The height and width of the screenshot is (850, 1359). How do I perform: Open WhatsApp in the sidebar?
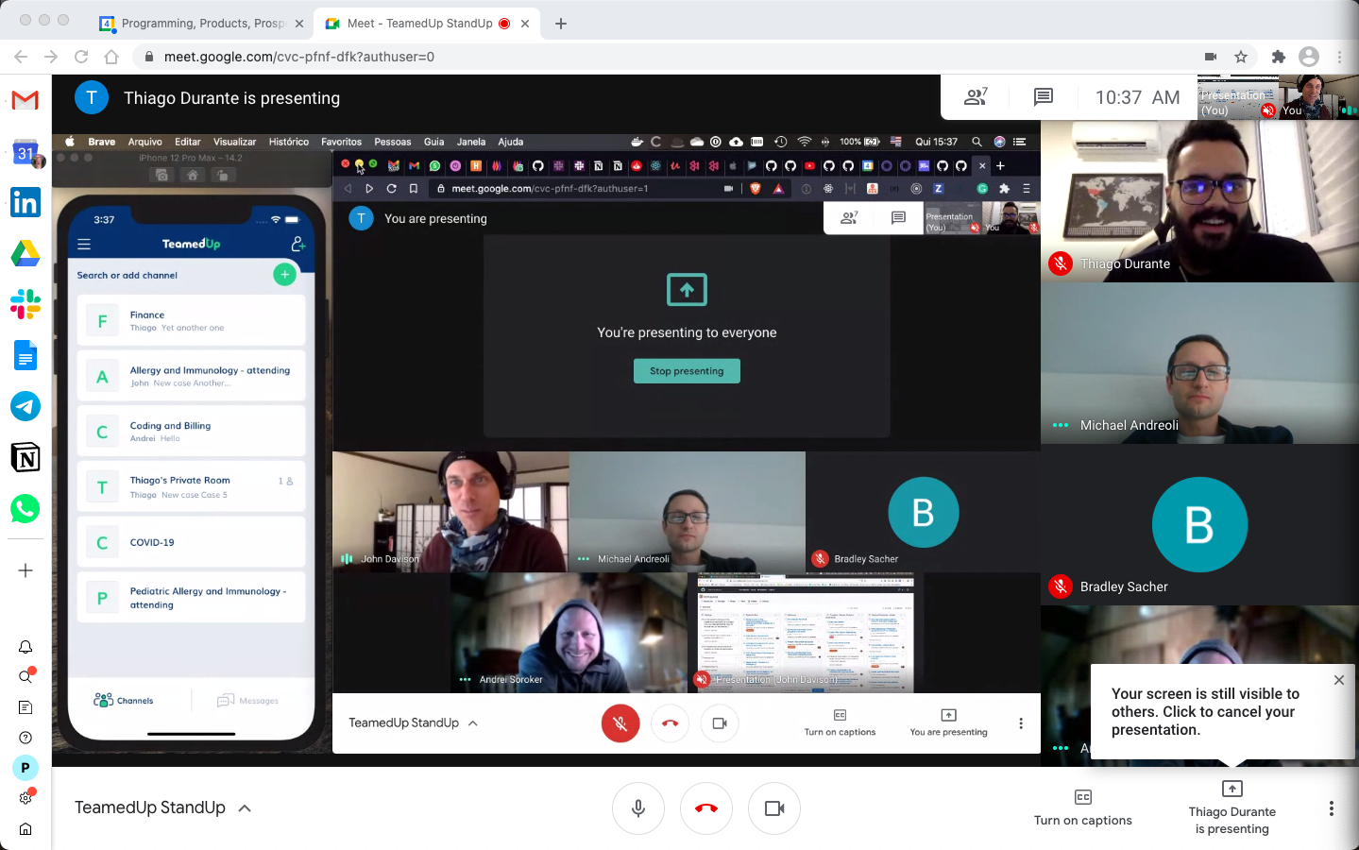tap(25, 508)
